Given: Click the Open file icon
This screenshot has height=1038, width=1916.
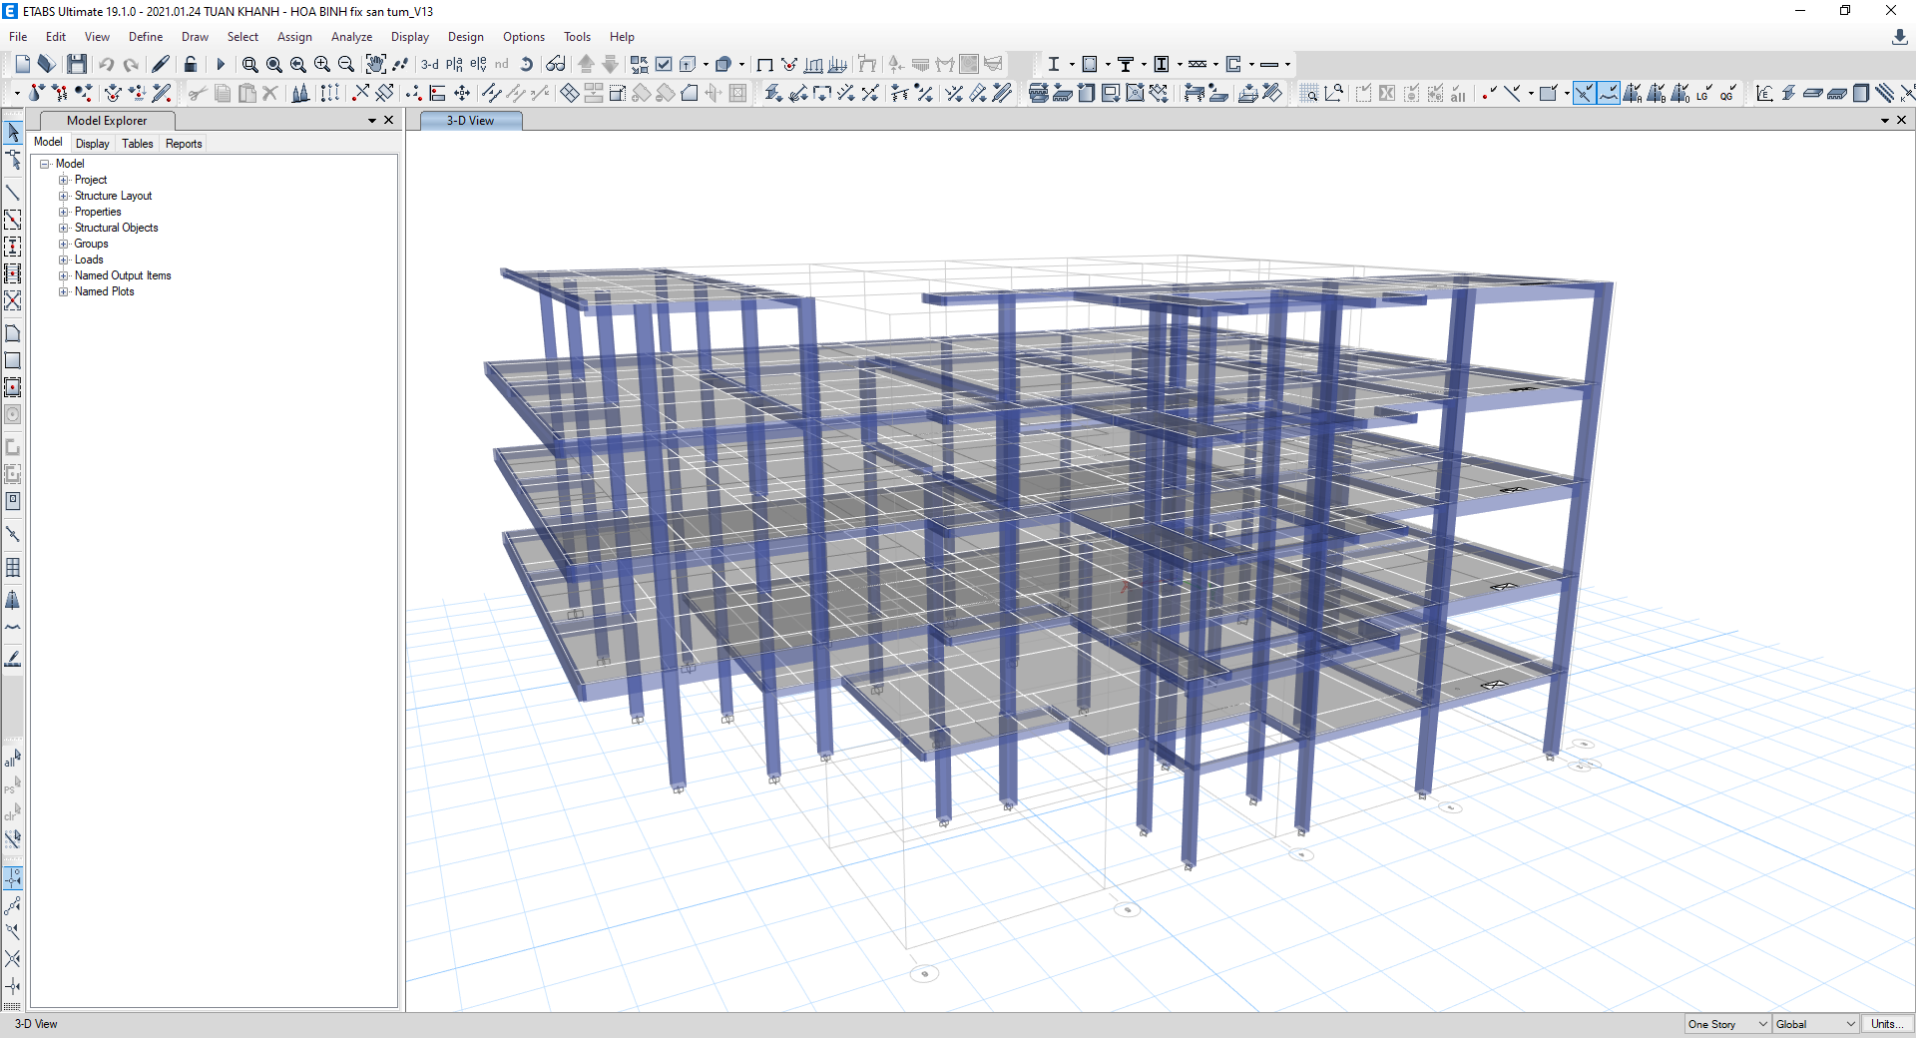Looking at the screenshot, I should pyautogui.click(x=47, y=64).
